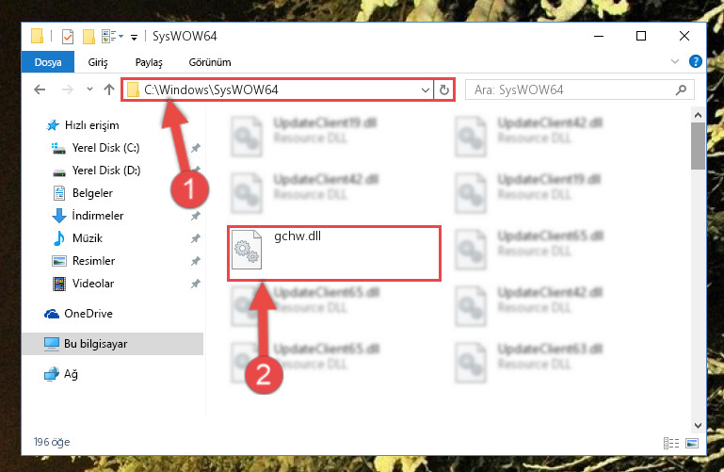Click the Back navigation arrow
Screen dimensions: 724x472
[40, 90]
